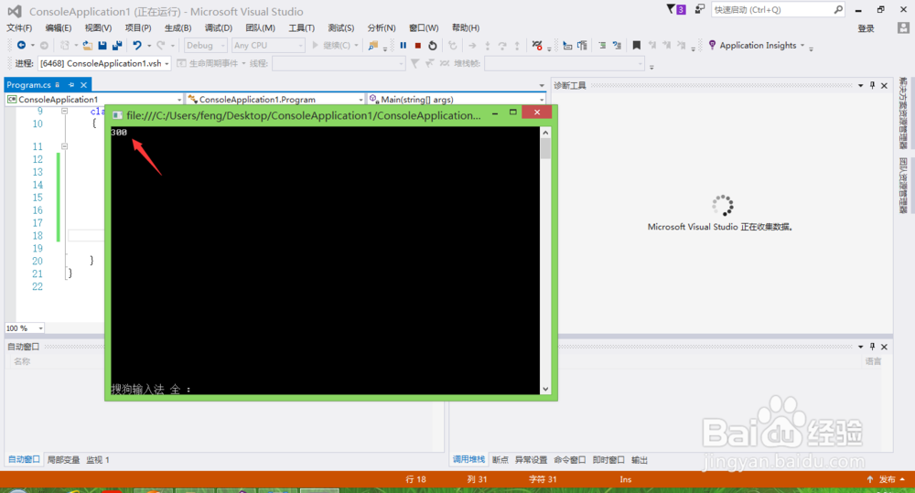Click the Open File folder icon
The height and width of the screenshot is (493, 915).
coord(88,45)
